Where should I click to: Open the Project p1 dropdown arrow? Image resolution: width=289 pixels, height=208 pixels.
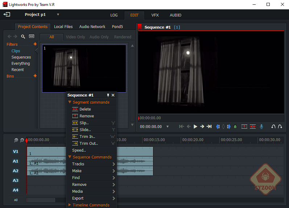pyautogui.click(x=58, y=15)
